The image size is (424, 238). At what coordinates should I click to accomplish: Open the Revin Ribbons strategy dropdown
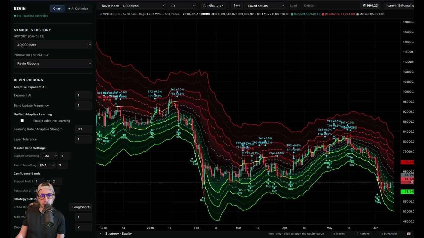pos(53,63)
